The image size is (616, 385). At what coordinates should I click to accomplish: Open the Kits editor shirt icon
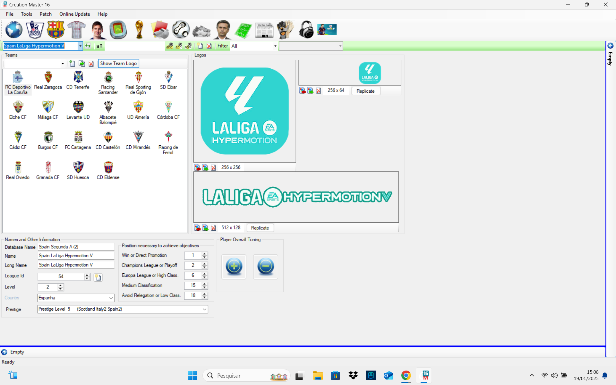click(76, 30)
